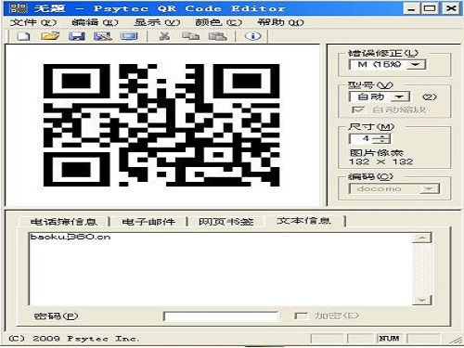Open the About info icon
Screen dimensions: 464x348
pyautogui.click(x=252, y=36)
